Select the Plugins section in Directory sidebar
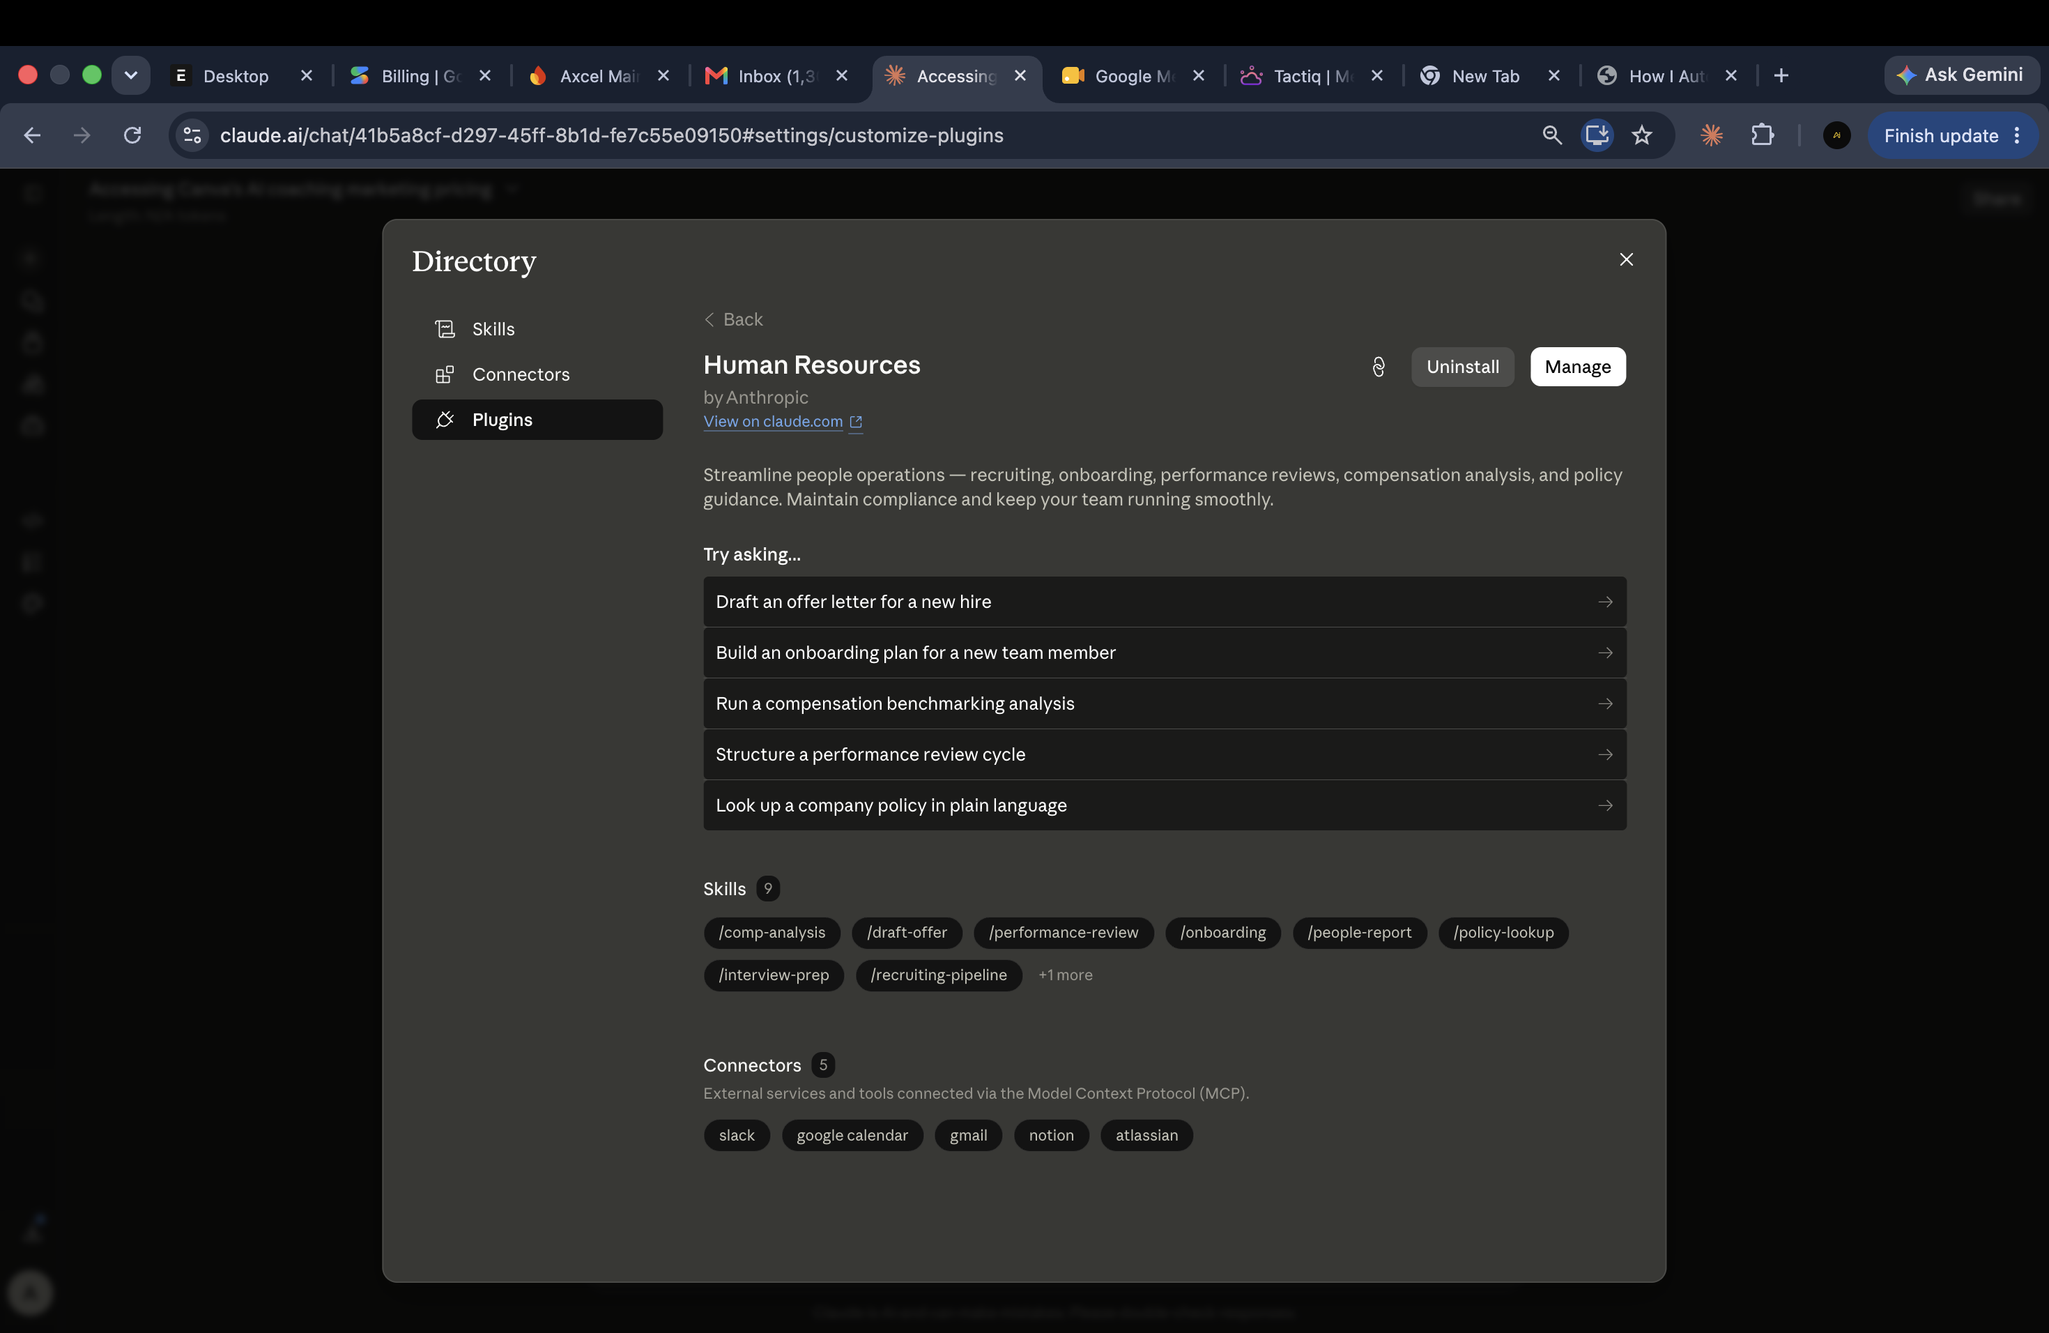2049x1333 pixels. (x=537, y=420)
